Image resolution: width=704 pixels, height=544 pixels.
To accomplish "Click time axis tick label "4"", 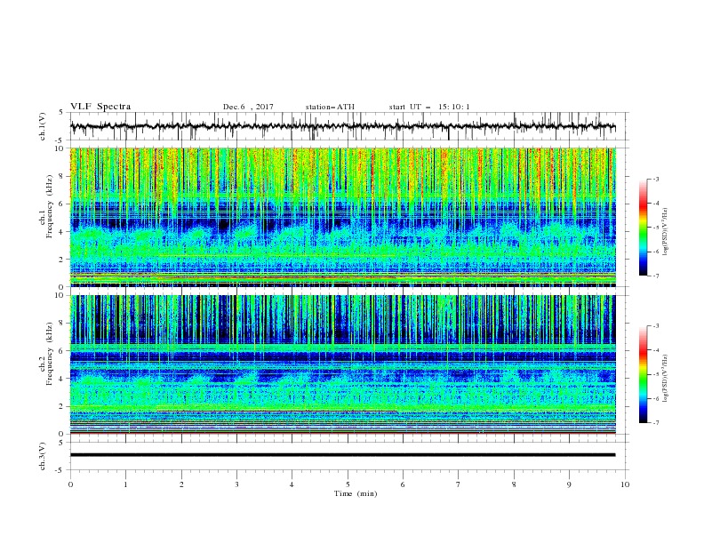I will 292,484.
